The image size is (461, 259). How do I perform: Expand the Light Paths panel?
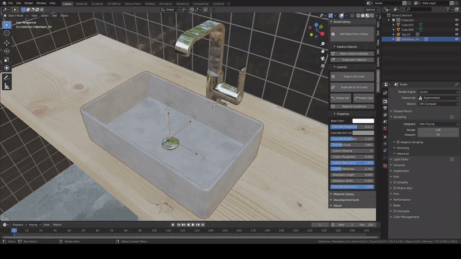point(400,159)
